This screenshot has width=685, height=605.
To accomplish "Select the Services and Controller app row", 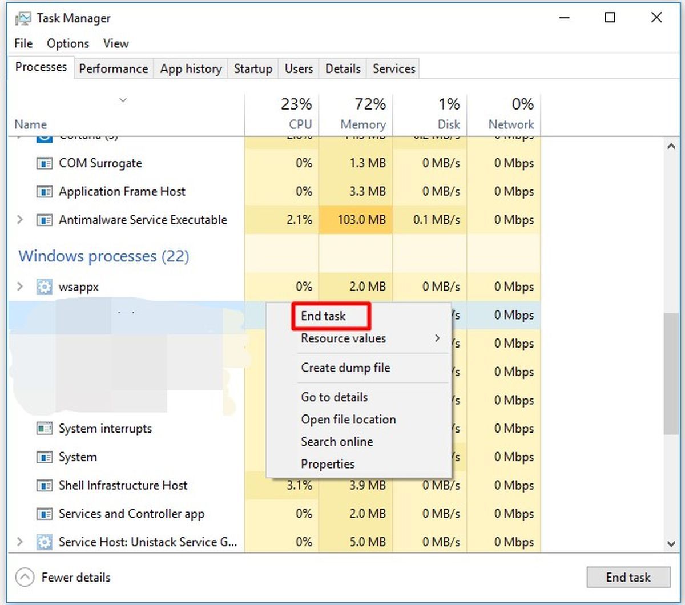I will (x=275, y=514).
